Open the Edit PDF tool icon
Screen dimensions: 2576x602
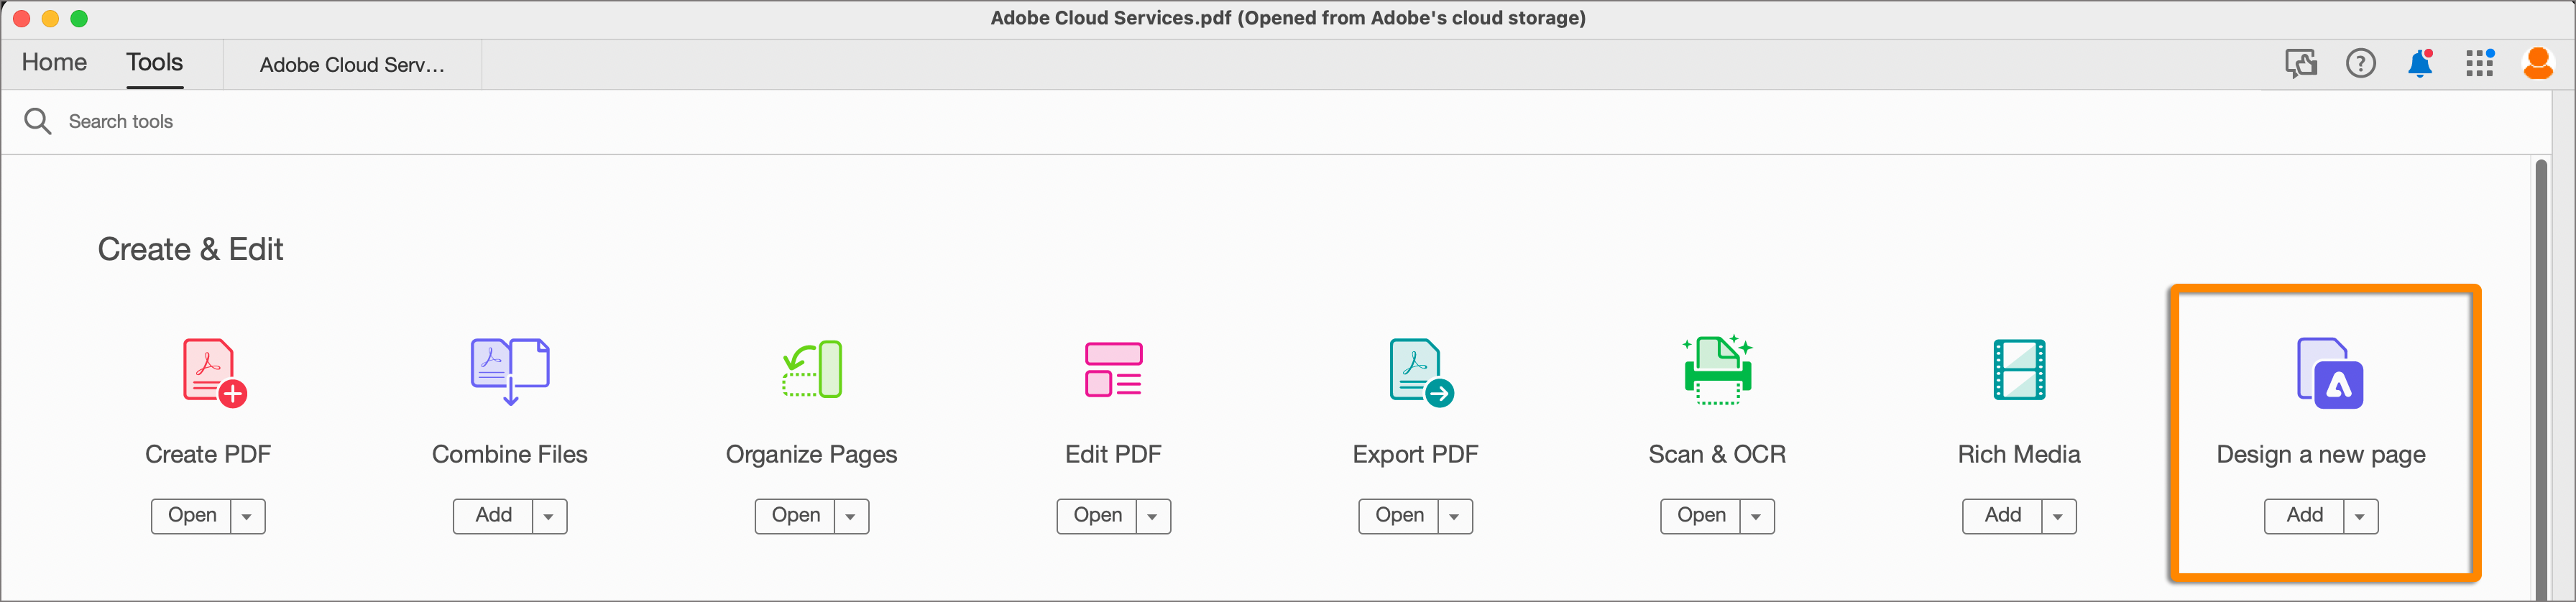coord(1113,369)
